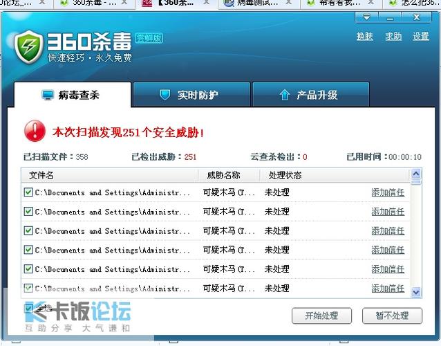The width and height of the screenshot is (441, 346).
Task: Click the threat list scroll-down arrow
Action: click(x=416, y=292)
